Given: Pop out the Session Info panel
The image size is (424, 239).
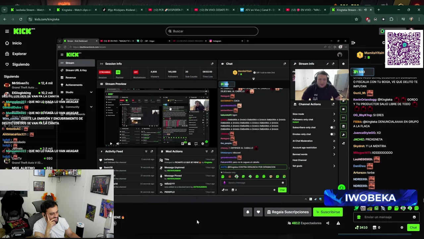Looking at the screenshot, I should pos(212,64).
